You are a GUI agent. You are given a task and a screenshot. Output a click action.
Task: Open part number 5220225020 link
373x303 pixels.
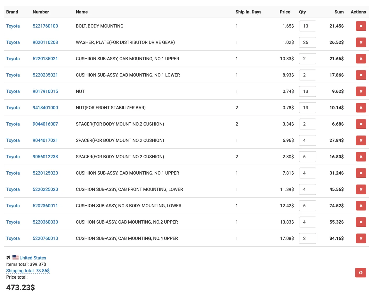coord(45,189)
